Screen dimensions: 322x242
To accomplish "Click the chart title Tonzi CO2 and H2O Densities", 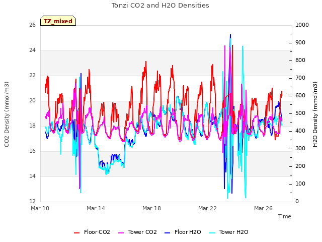I will pos(160,6).
